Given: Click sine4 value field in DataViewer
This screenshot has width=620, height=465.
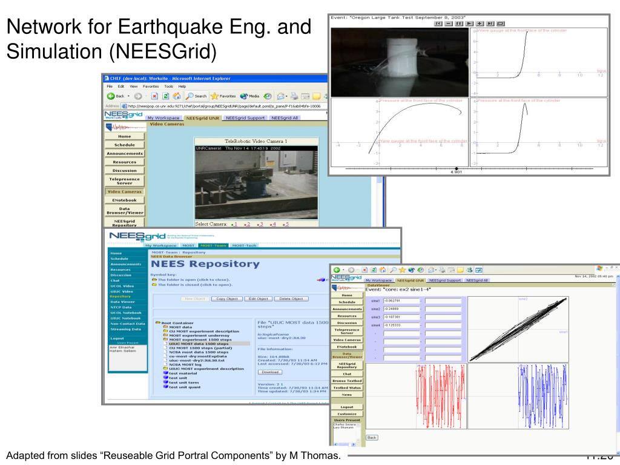Looking at the screenshot, I should [401, 325].
